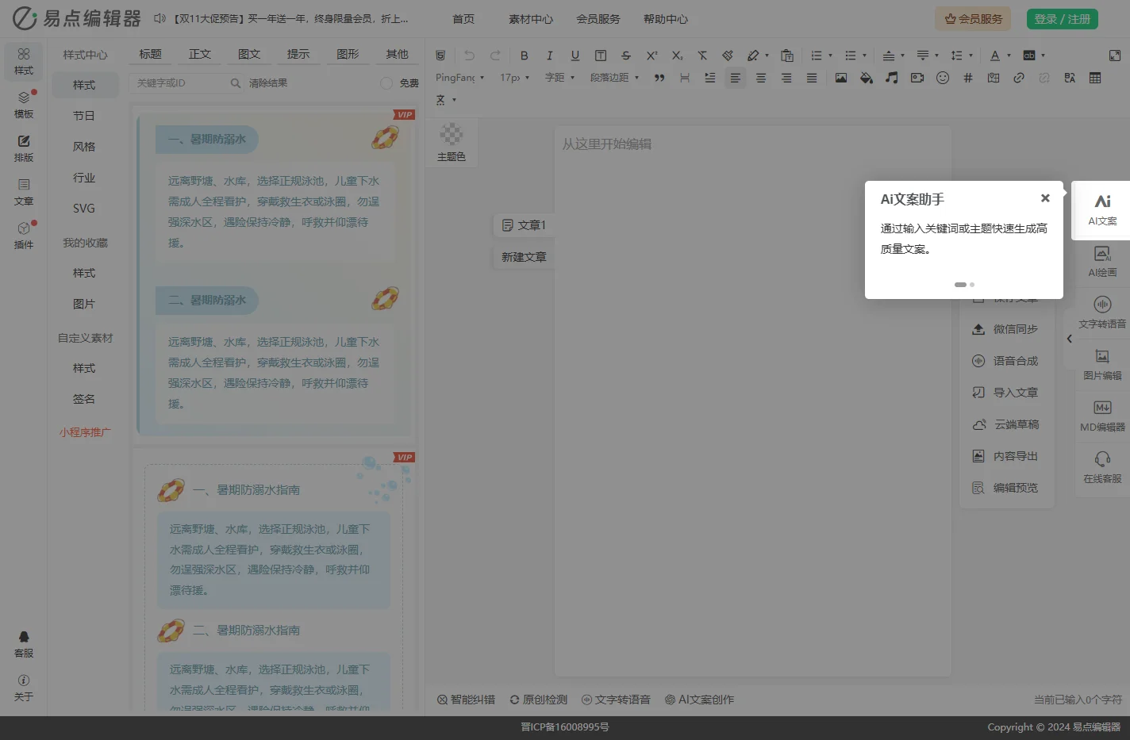This screenshot has height=740, width=1130.
Task: Toggle the 免费 filter switch
Action: coord(386,83)
